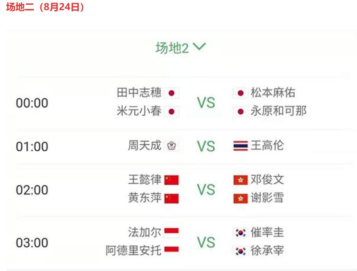Click VS in 01:00 match

click(206, 146)
